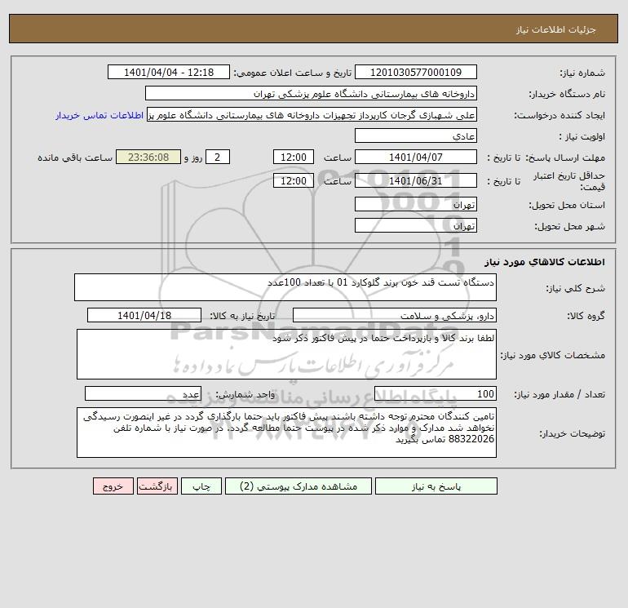The width and height of the screenshot is (628, 608).
Task: Click the goods specifications text area
Action: click(x=286, y=354)
